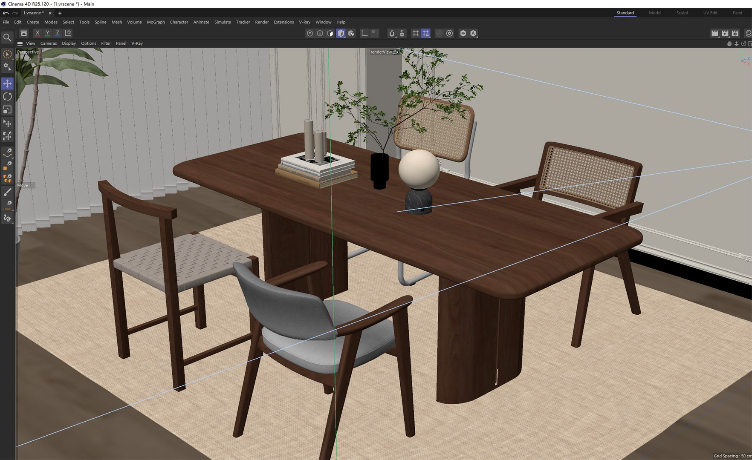This screenshot has width=752, height=460.
Task: Click viewport orbit rotate icon
Action: point(743,43)
